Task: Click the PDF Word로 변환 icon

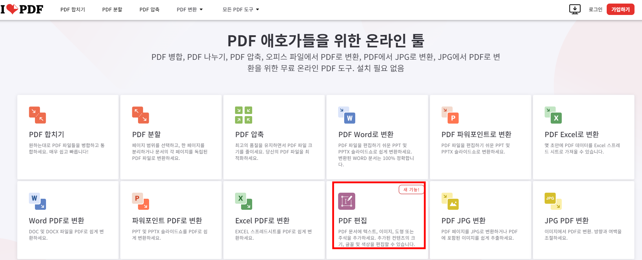Action: [x=347, y=115]
